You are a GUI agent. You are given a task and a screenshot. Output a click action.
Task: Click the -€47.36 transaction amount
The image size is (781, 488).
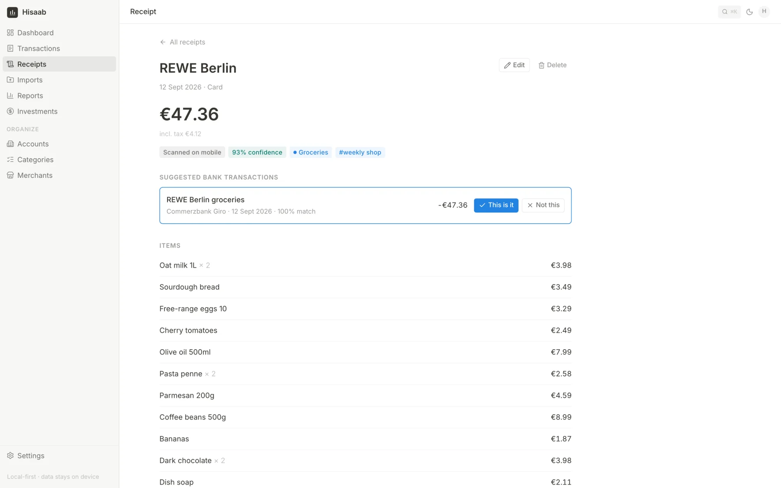453,205
